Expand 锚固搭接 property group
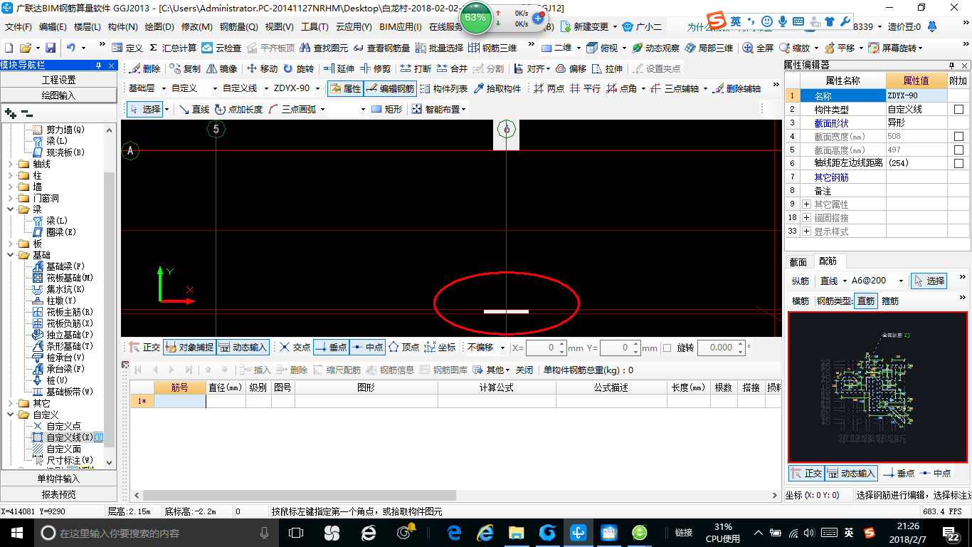This screenshot has height=547, width=972. [x=807, y=218]
